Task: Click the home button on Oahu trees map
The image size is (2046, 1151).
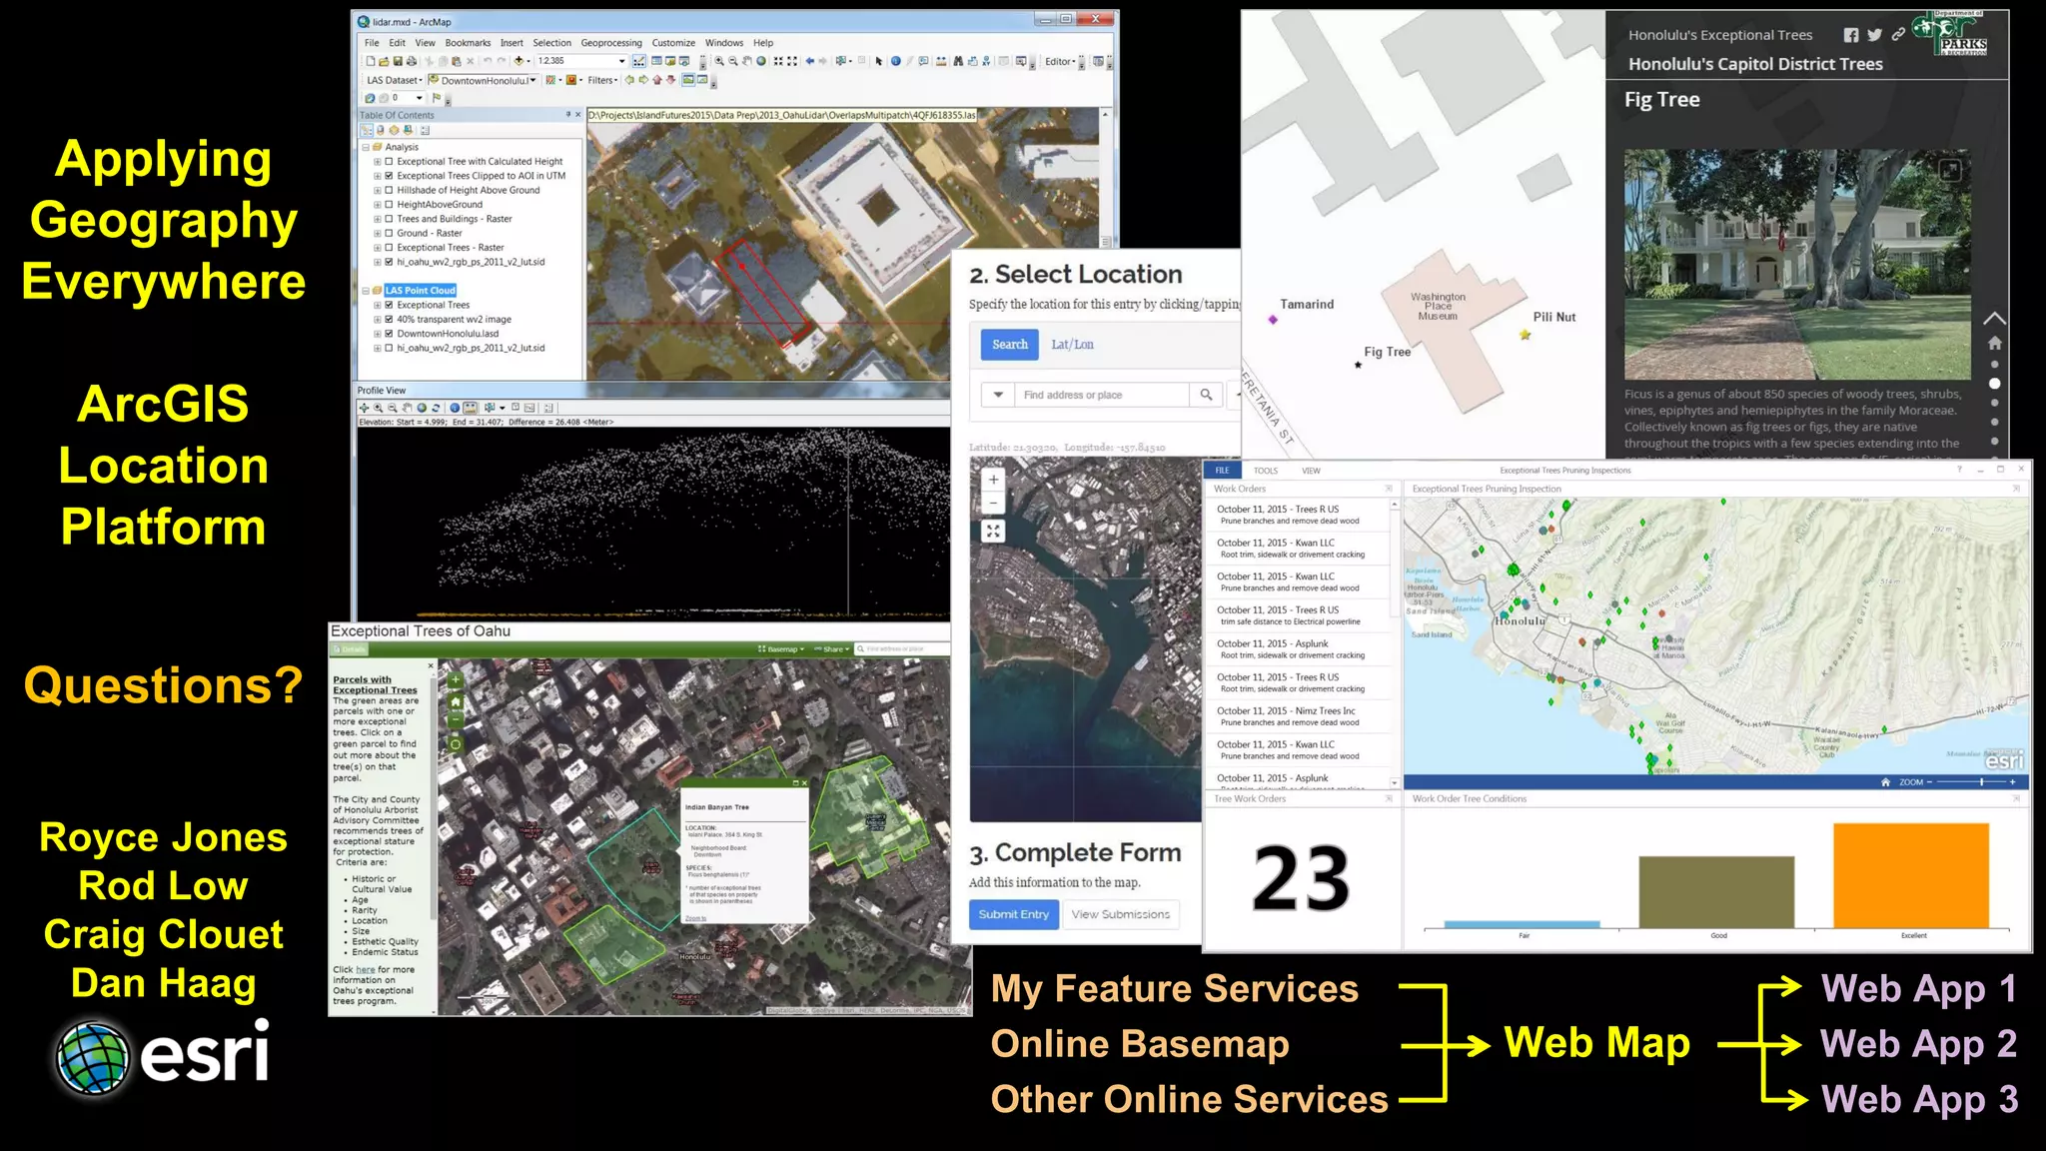Action: point(456,701)
